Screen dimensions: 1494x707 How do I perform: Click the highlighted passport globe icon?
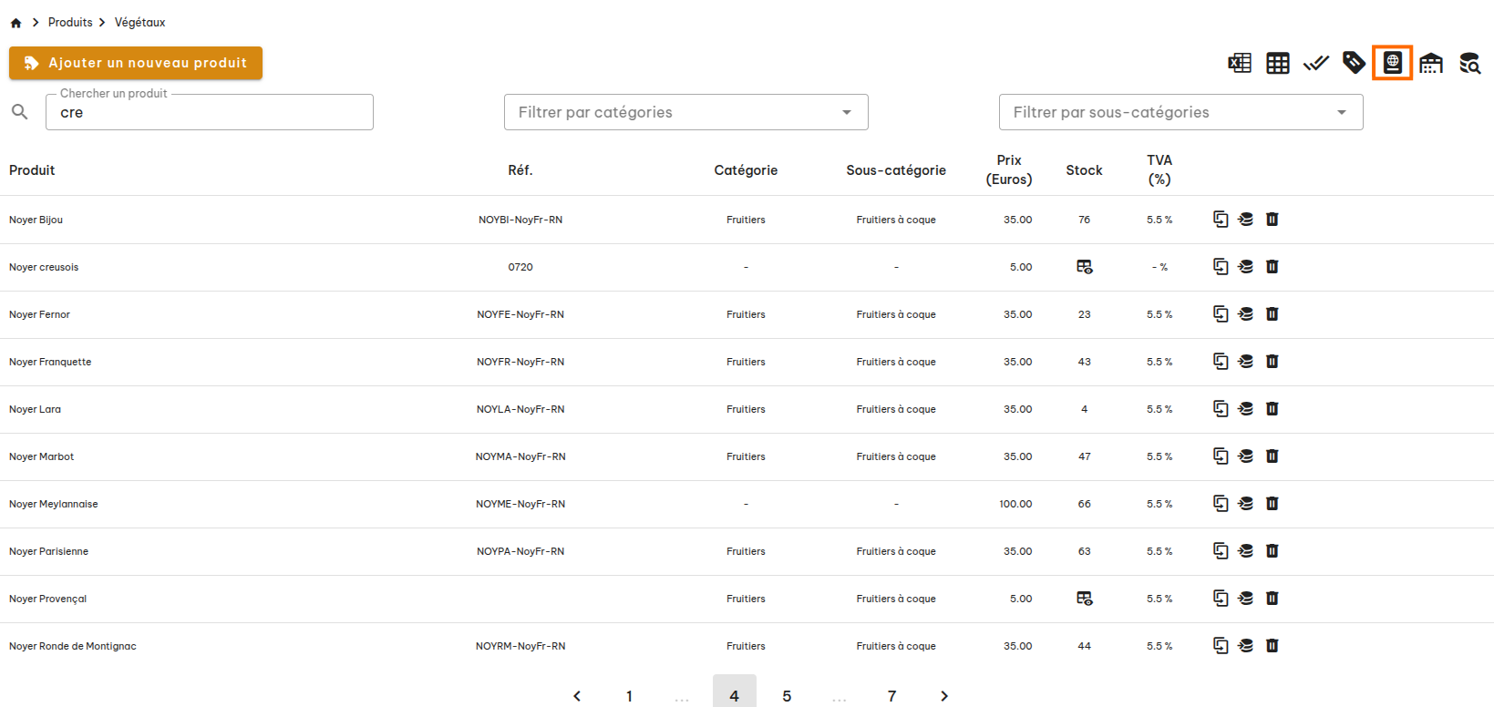tap(1392, 63)
